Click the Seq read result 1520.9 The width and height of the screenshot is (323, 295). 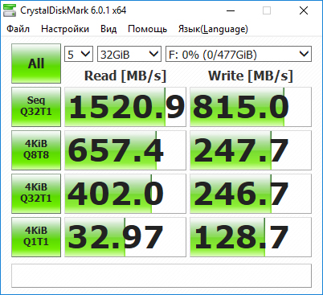pos(125,107)
